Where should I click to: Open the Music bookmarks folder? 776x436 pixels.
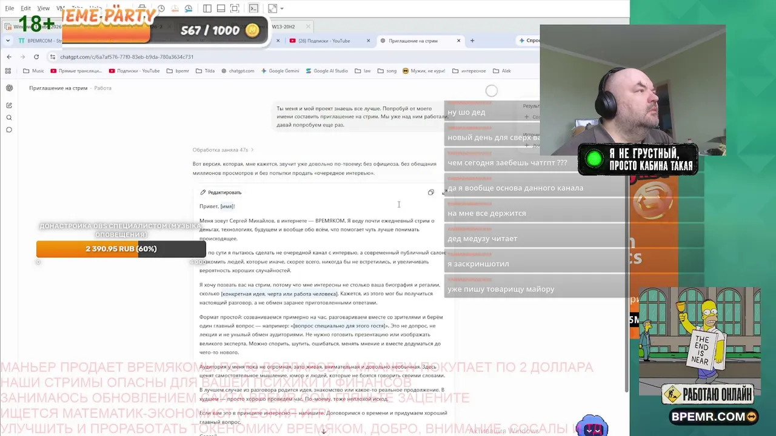tap(33, 71)
